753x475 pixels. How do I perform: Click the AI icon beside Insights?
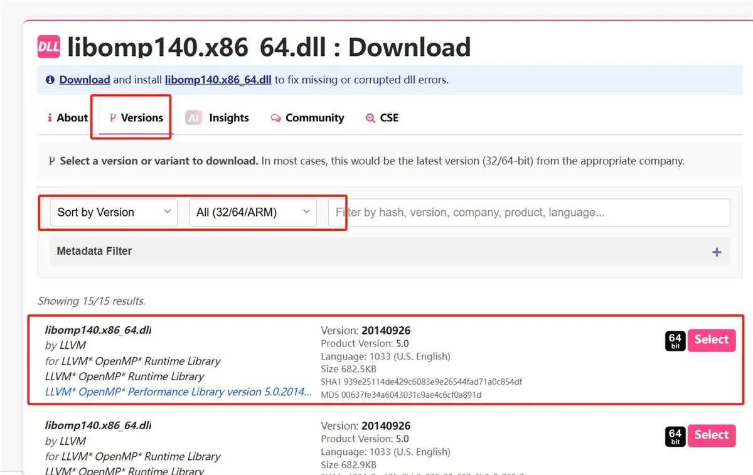pyautogui.click(x=193, y=117)
